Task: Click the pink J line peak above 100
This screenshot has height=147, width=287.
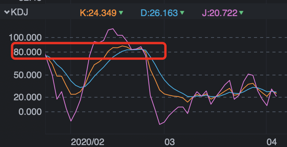Action: tap(112, 29)
